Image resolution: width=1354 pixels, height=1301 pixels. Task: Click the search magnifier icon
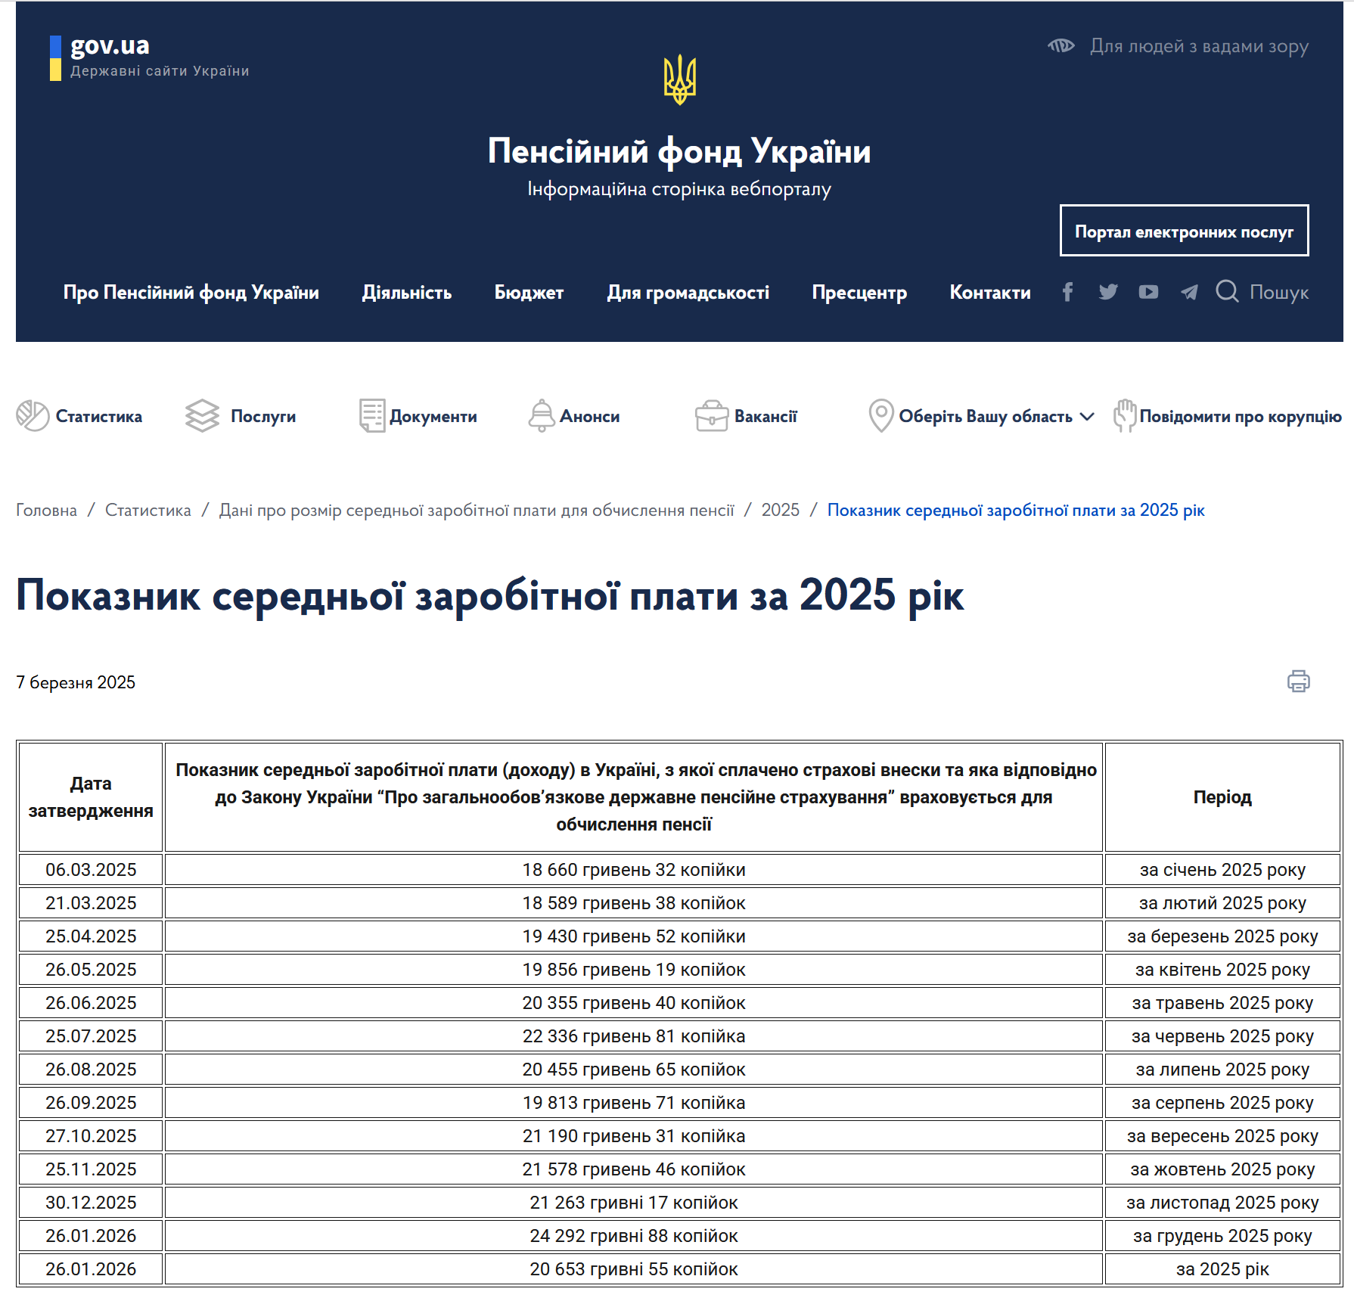[1227, 291]
